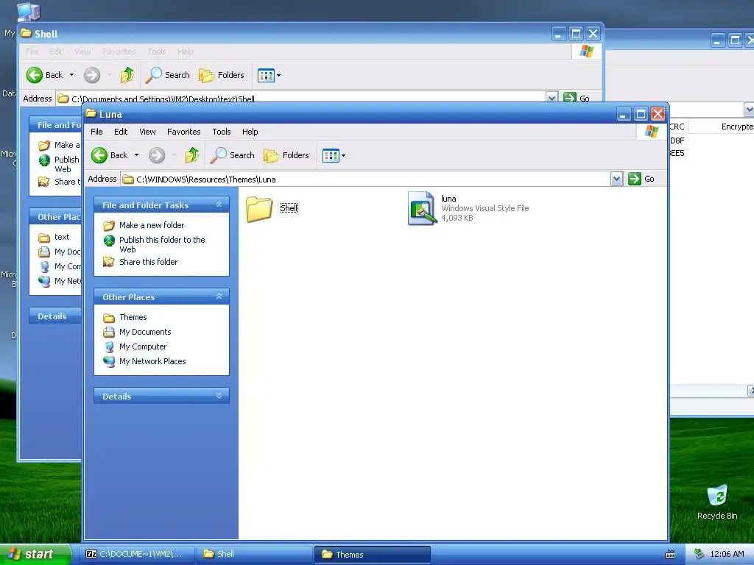This screenshot has height=565, width=754.
Task: Click Folders button in Shell window toolbar
Action: click(x=222, y=75)
